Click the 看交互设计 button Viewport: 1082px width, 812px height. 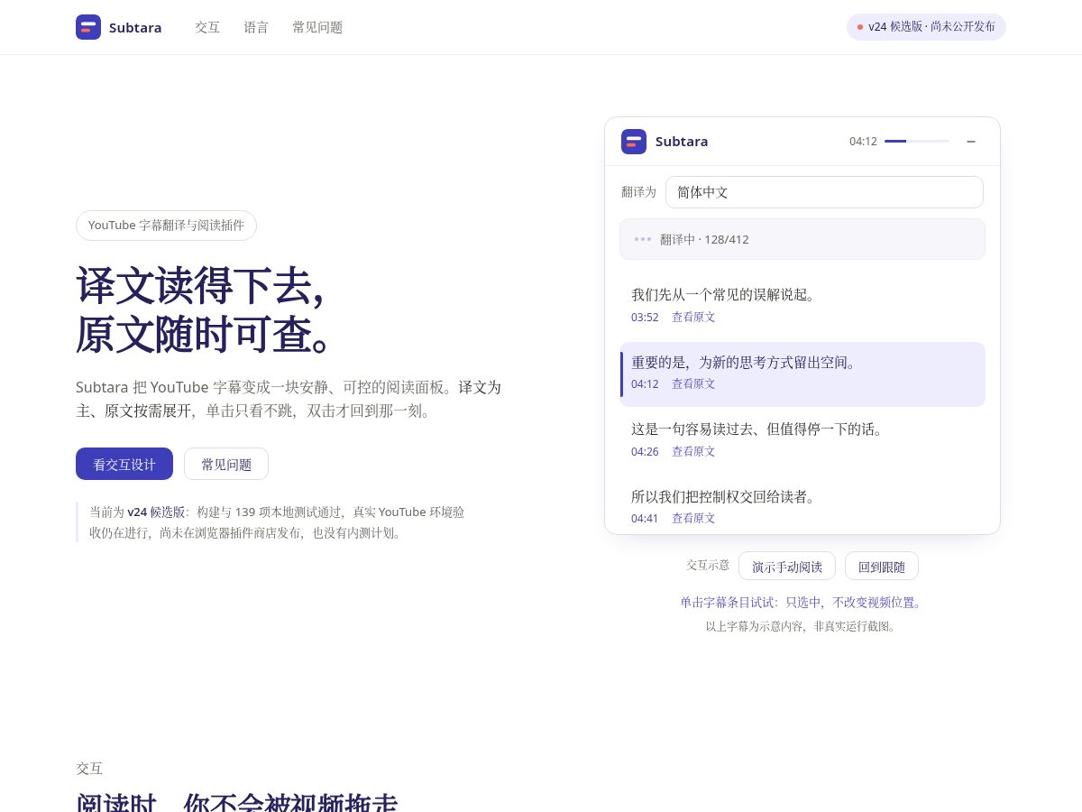[124, 464]
